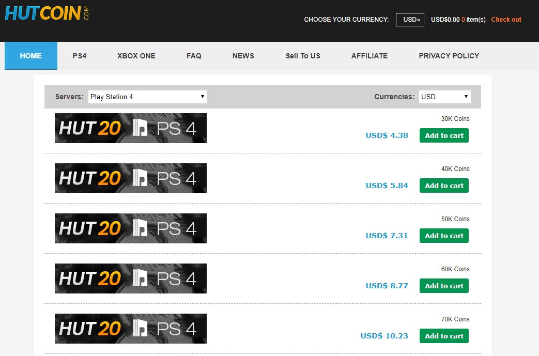Click the 50K Coins label

455,219
